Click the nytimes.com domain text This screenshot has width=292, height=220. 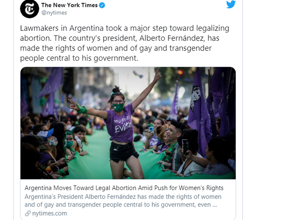[49, 214]
